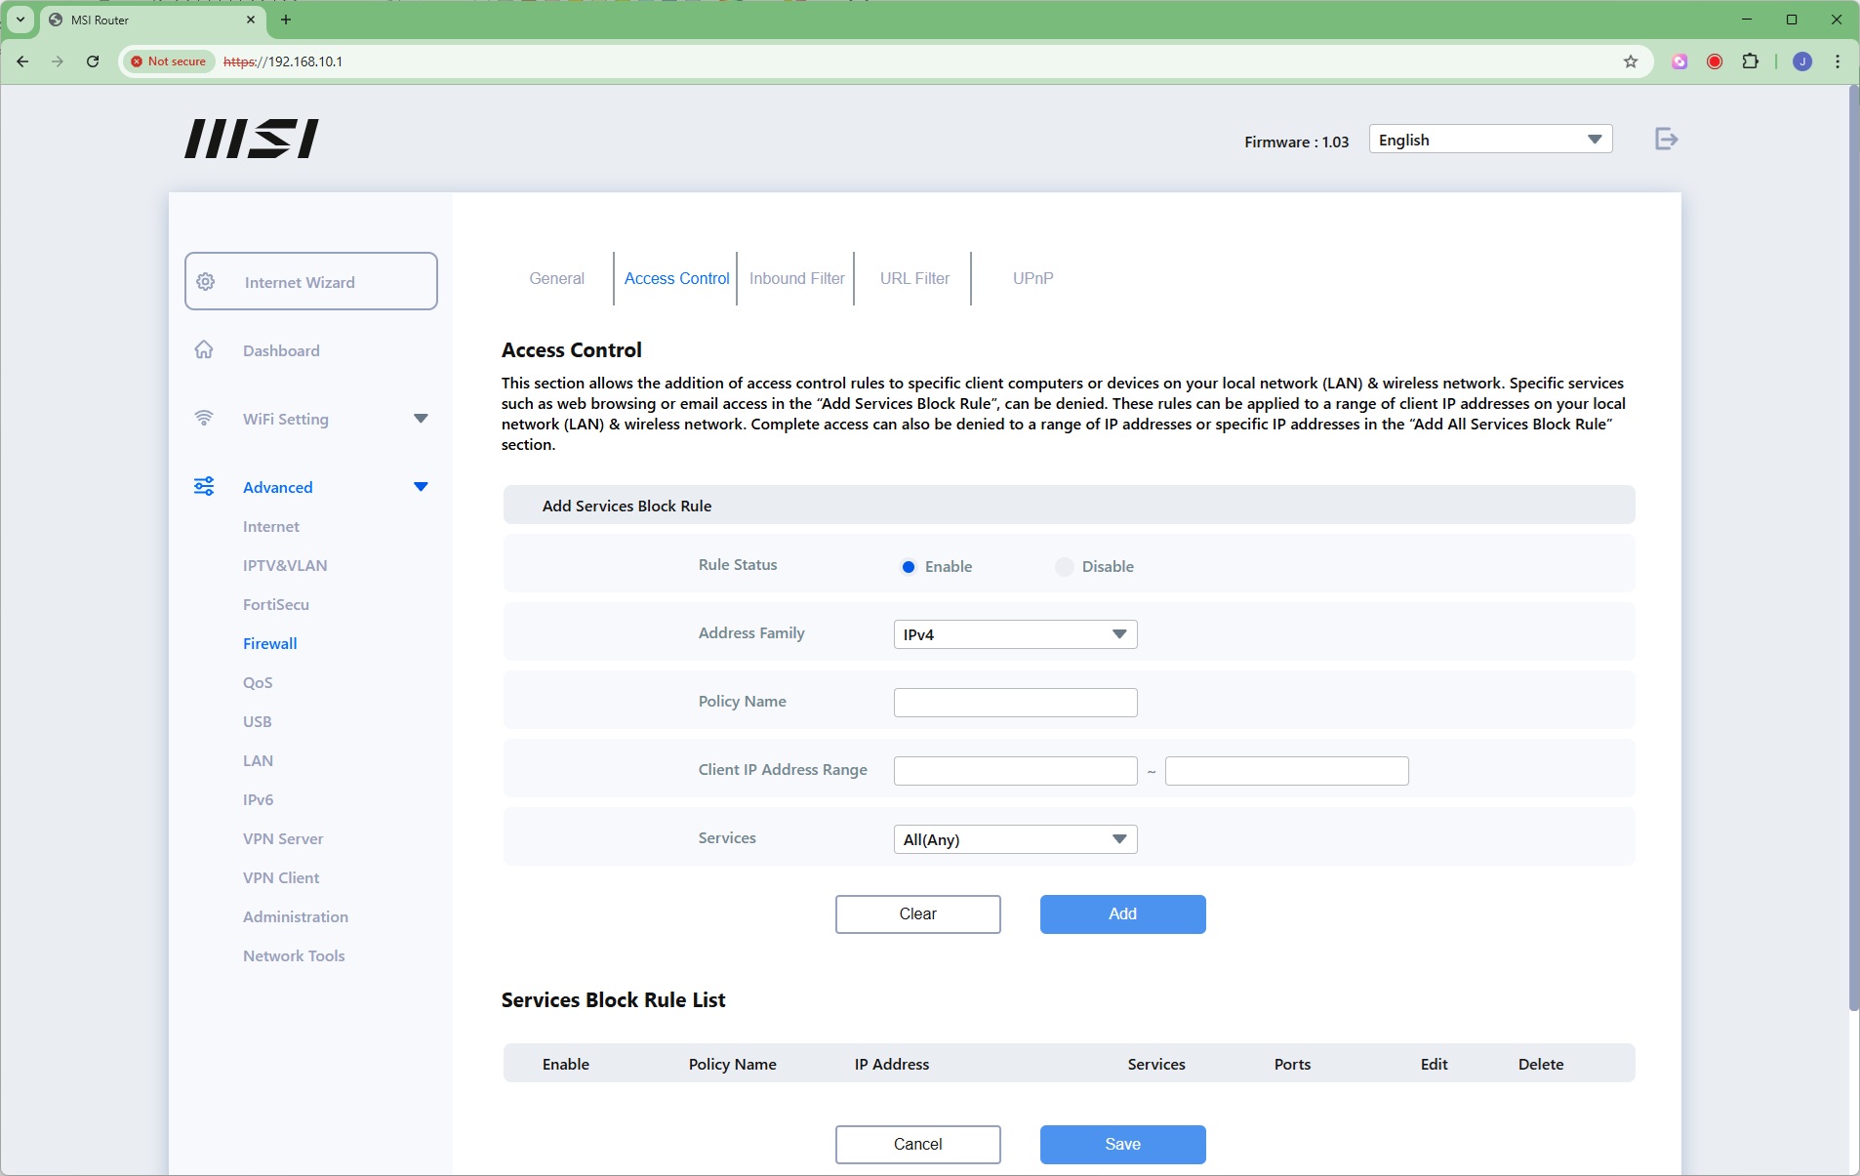1860x1176 pixels.
Task: Open the URL Filter tab
Action: pos(914,278)
